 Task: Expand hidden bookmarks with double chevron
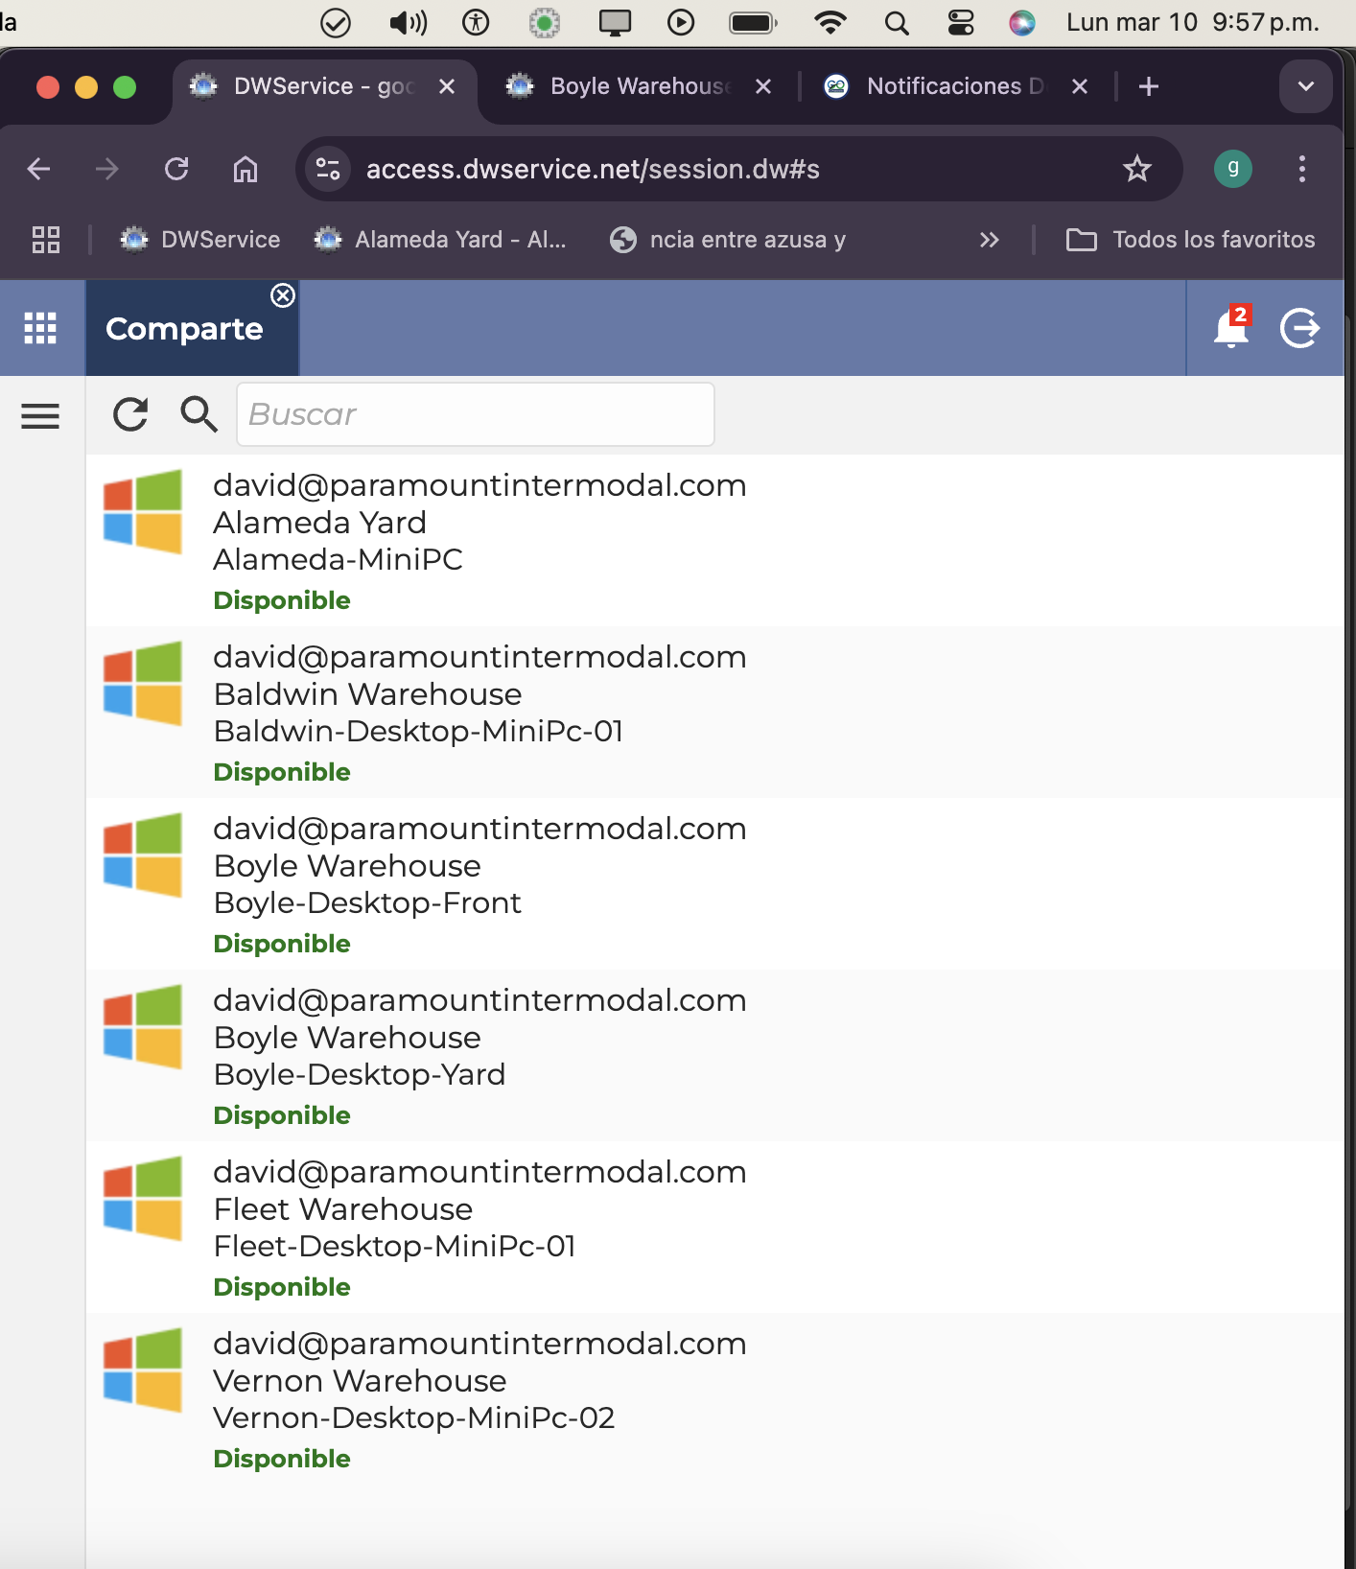coord(990,240)
